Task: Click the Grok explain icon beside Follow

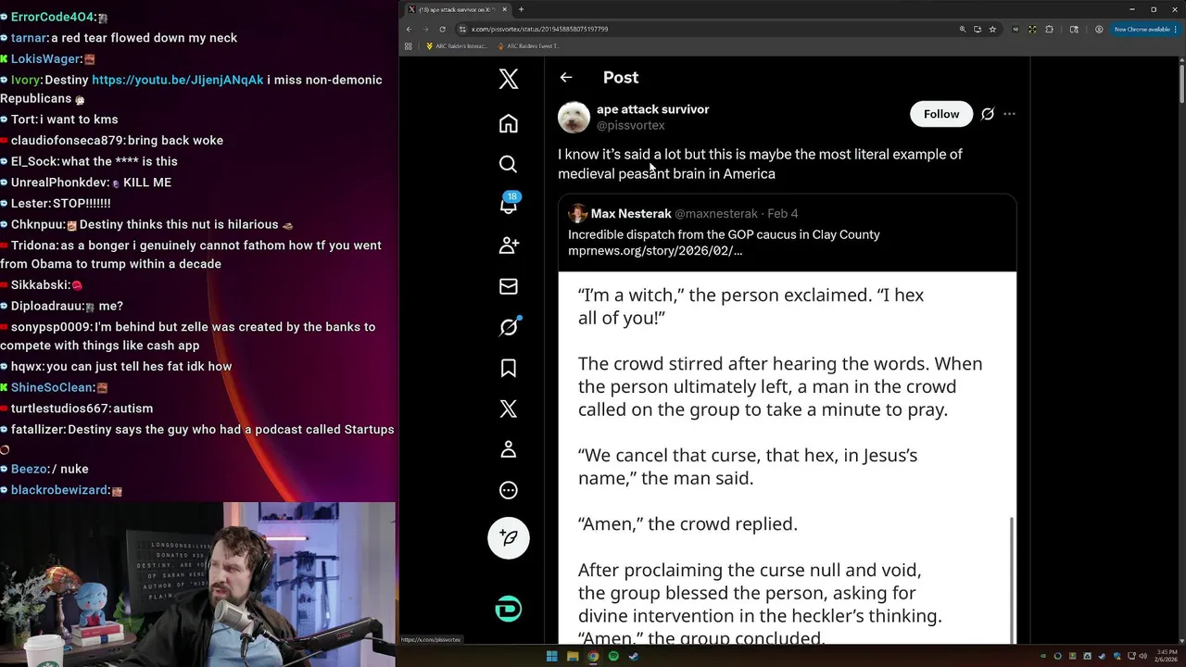Action: [988, 114]
